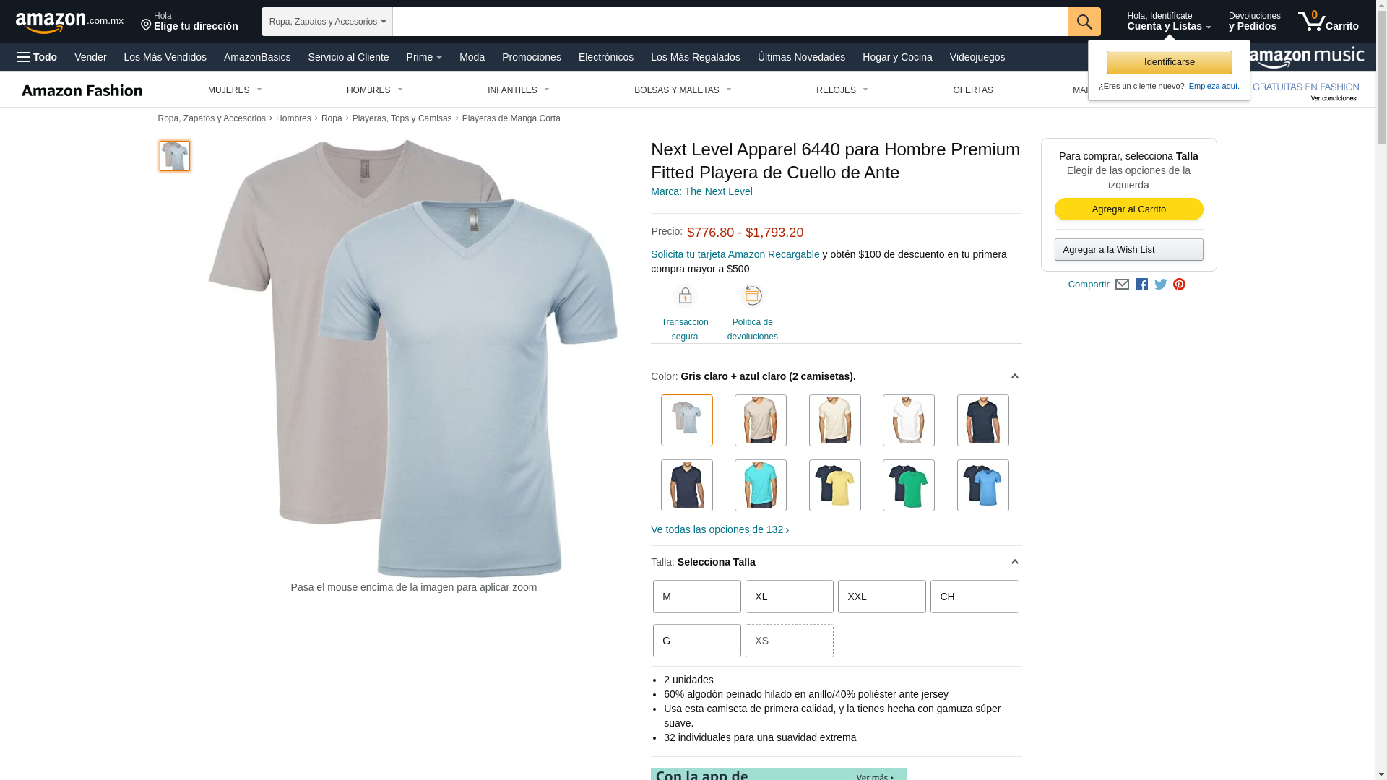Select size XXL
This screenshot has height=780, width=1387.
882,597
